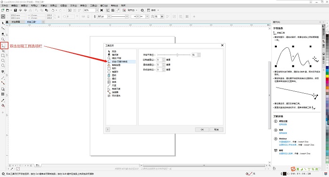Viewport: 329px width, 177px height.
Task: Click the Save icon in the standard toolbar
Action: point(16,10)
